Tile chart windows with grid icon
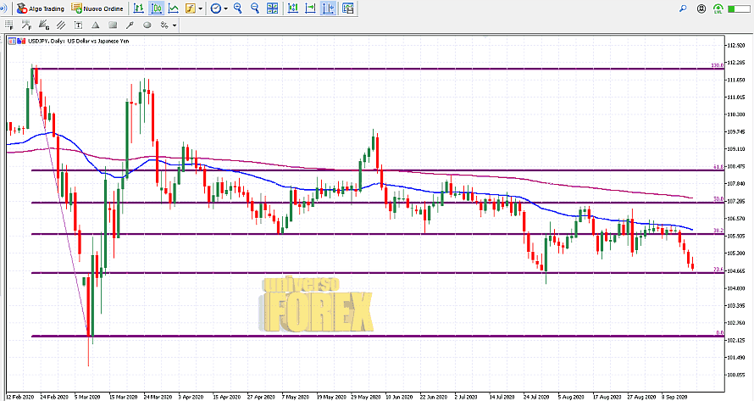Image resolution: width=754 pixels, height=401 pixels. point(273,8)
